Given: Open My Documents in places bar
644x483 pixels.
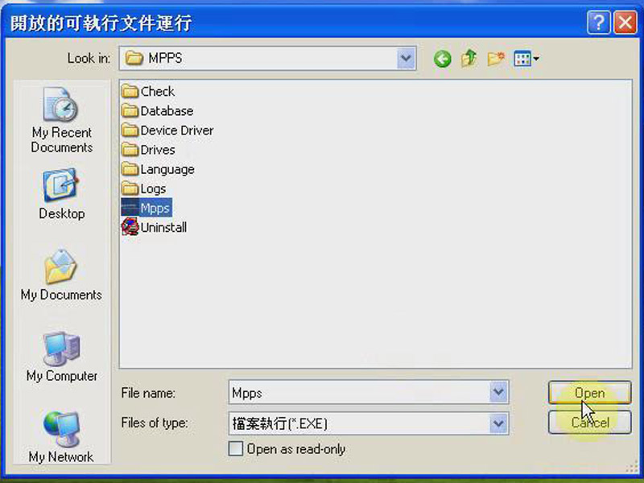Looking at the screenshot, I should tap(61, 275).
